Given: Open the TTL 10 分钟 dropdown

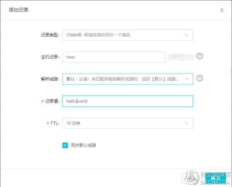Looking at the screenshot, I should tap(128, 123).
